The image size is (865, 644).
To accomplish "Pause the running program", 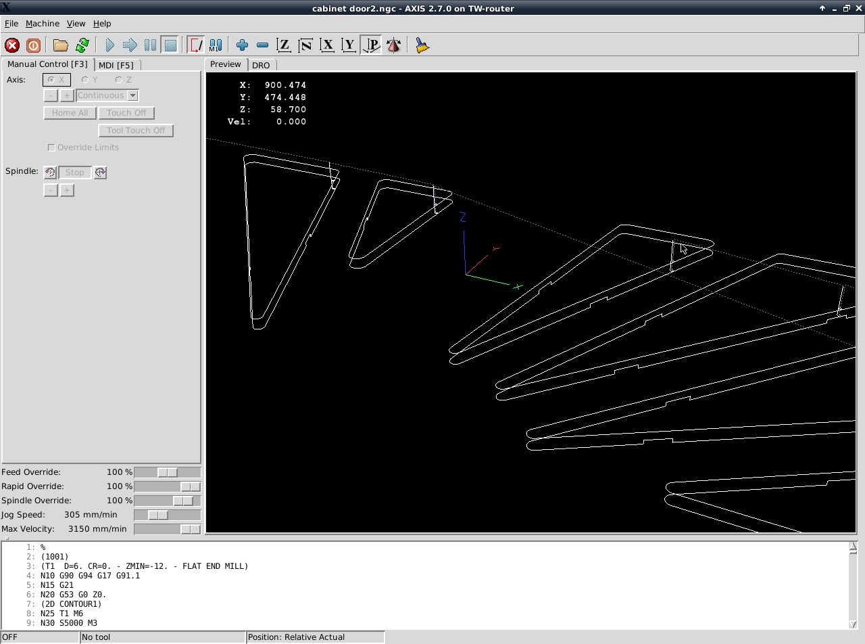I will tap(150, 45).
